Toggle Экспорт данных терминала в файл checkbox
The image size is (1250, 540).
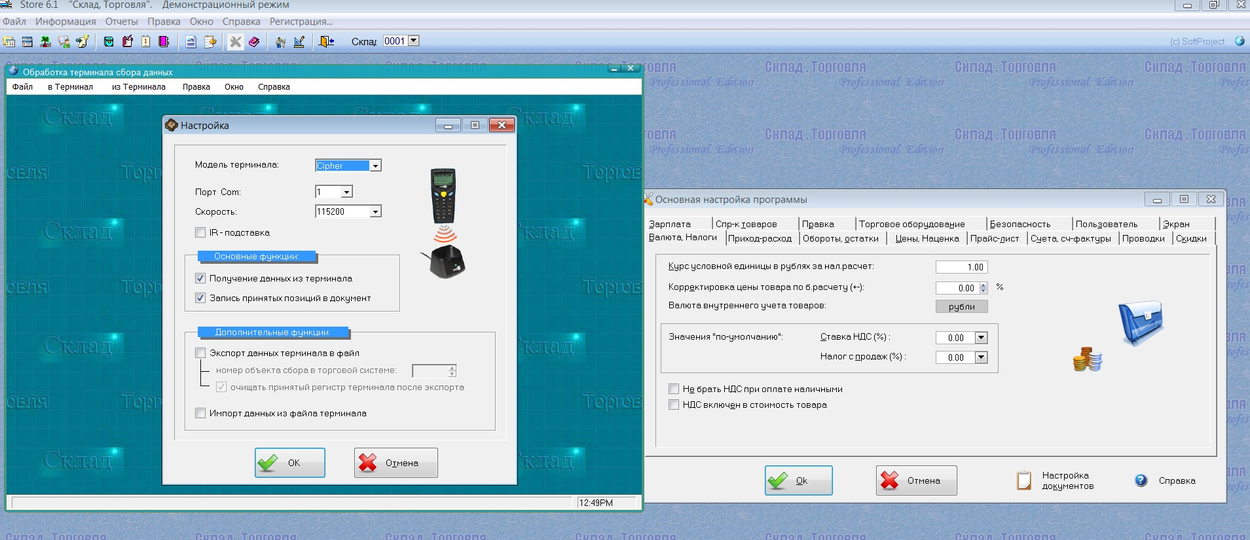tap(200, 353)
